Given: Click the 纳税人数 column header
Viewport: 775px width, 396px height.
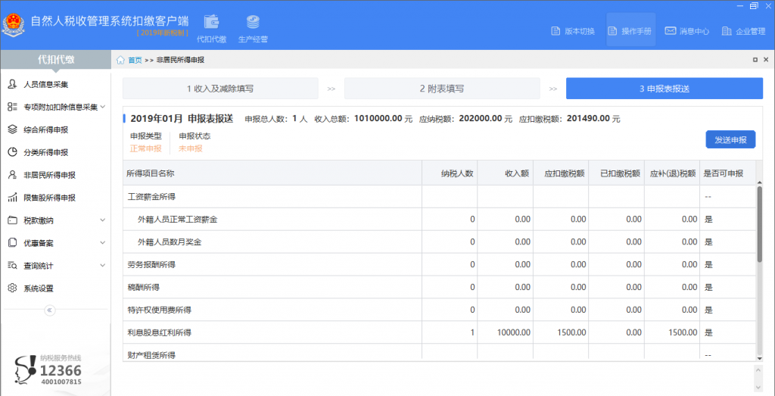Looking at the screenshot, I should coord(450,173).
